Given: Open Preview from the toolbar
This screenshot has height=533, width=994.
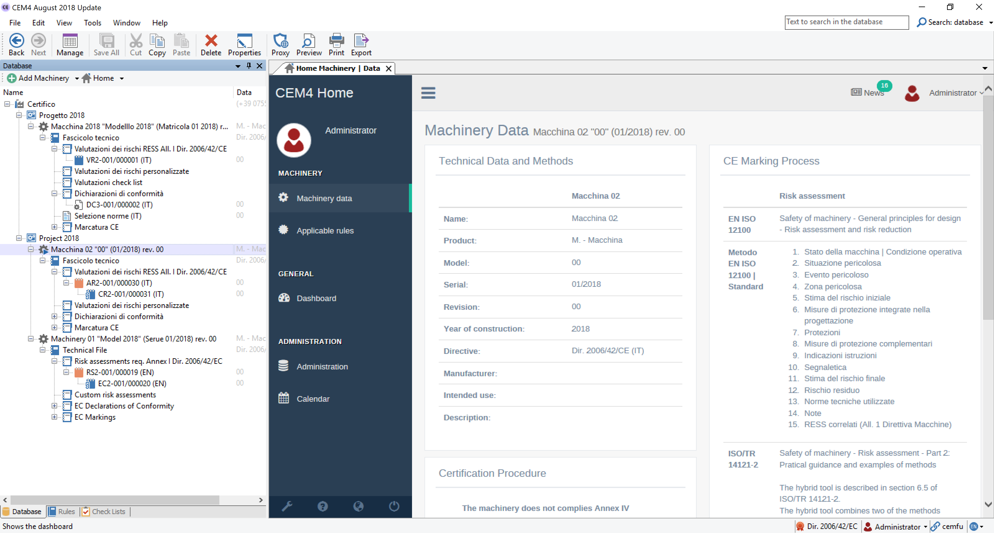Looking at the screenshot, I should coord(309,45).
